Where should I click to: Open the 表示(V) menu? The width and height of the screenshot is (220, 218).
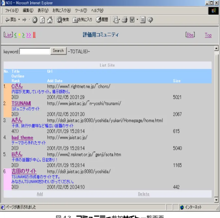[x=43, y=10]
